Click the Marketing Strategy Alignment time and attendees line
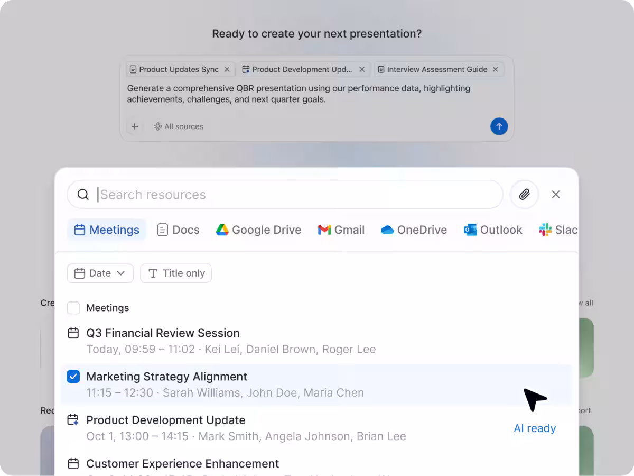Image resolution: width=634 pixels, height=476 pixels. (x=225, y=393)
